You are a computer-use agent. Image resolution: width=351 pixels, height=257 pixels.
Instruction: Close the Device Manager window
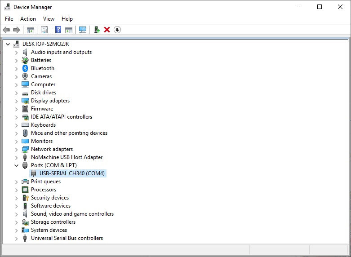point(340,7)
